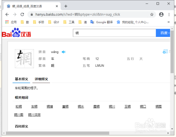This screenshot has width=176, height=137.
Task: Minimize the browser window
Action: [147, 4]
